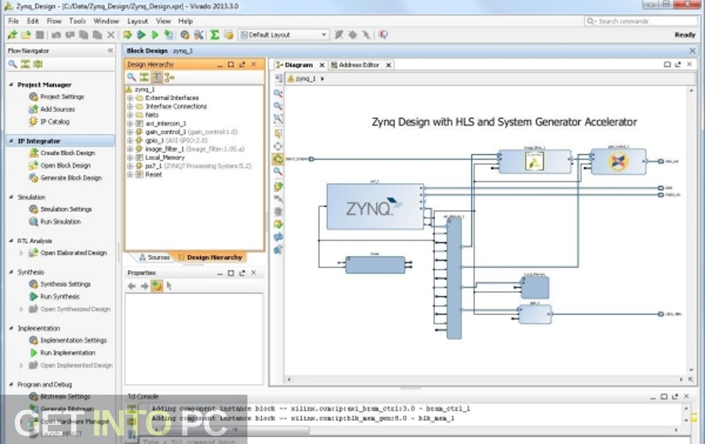This screenshot has height=444, width=705.
Task: Click the Add IP diagram icon
Action: [x=278, y=186]
